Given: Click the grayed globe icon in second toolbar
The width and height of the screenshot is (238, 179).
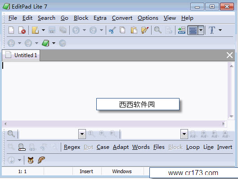Looking at the screenshot, I should pyautogui.click(x=63, y=43).
